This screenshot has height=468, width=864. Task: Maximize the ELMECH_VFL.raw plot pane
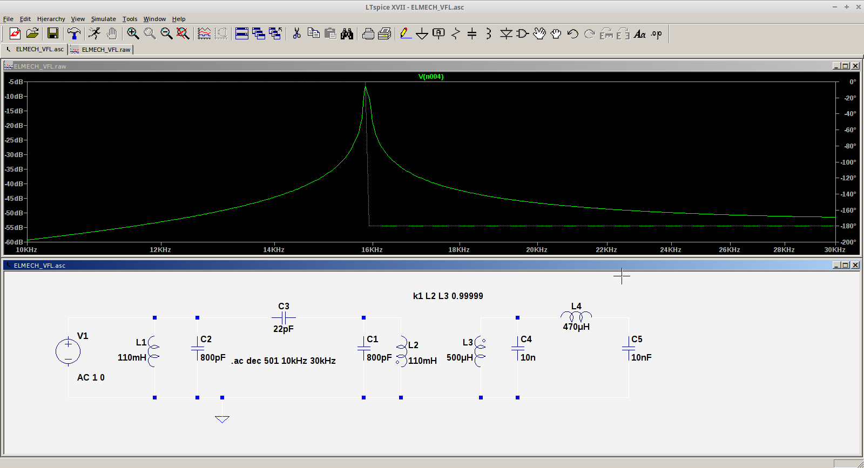tap(845, 66)
